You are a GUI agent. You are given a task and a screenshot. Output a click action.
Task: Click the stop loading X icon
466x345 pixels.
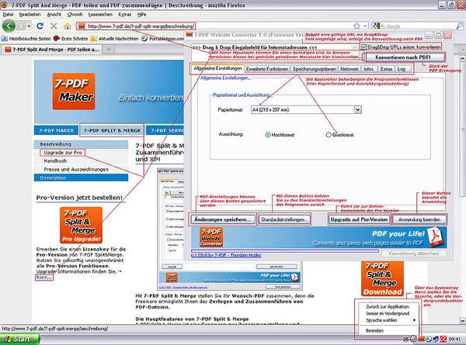[54, 26]
